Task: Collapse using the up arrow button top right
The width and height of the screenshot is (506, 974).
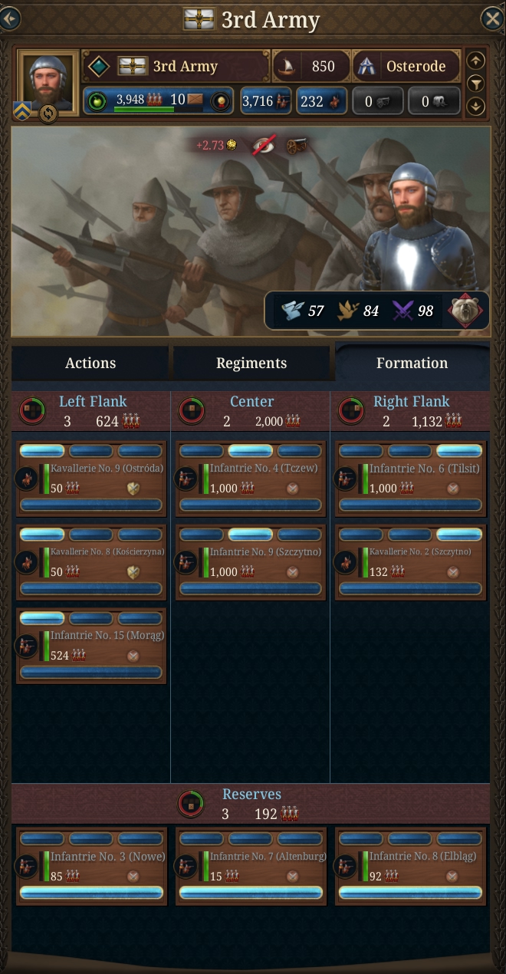Action: (x=476, y=61)
